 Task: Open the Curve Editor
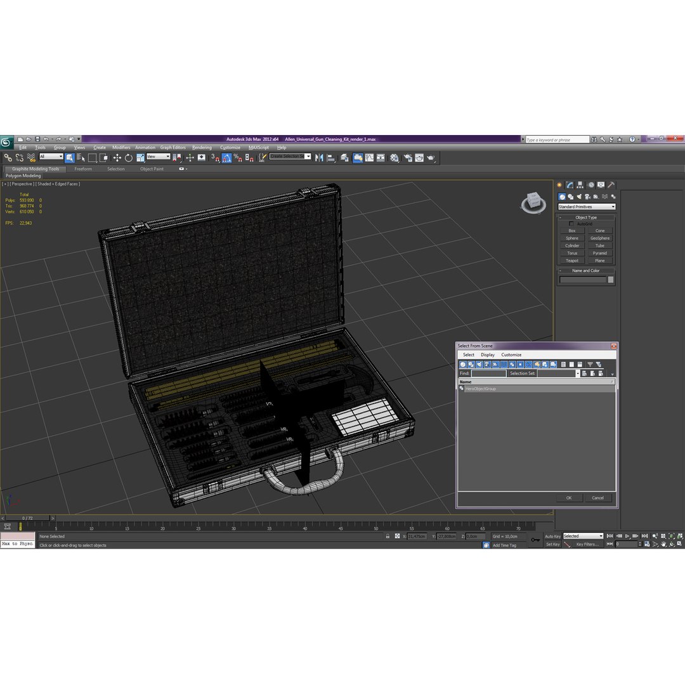click(x=370, y=158)
